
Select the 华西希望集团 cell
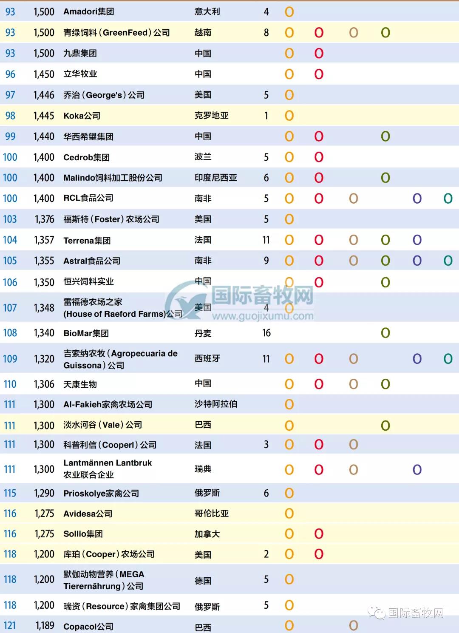coord(88,136)
